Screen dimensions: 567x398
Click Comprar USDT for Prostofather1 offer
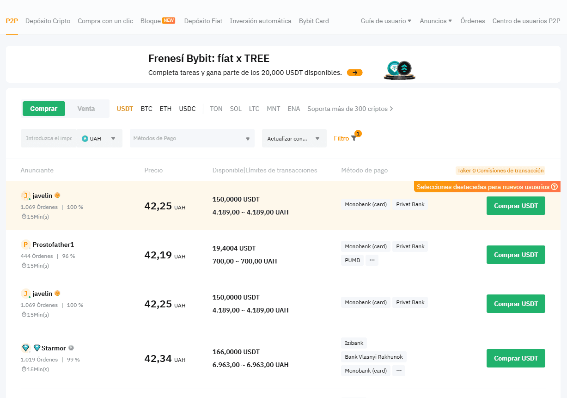point(516,255)
